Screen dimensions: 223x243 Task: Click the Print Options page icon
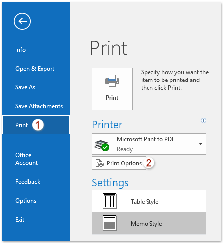click(x=100, y=163)
